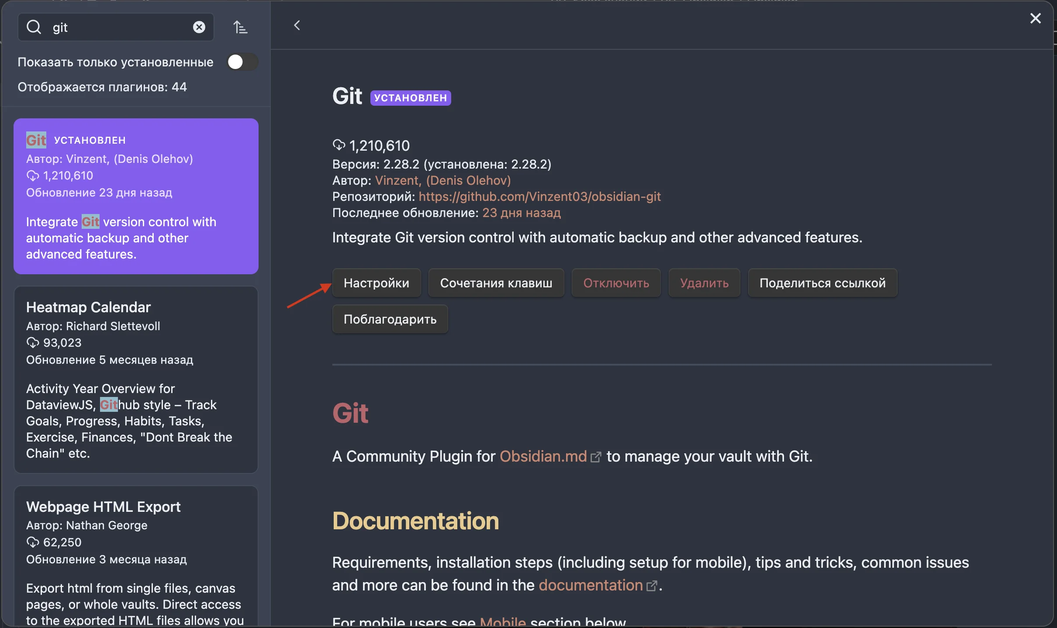The height and width of the screenshot is (628, 1057).
Task: Click the search magnifier icon
Action: click(34, 27)
